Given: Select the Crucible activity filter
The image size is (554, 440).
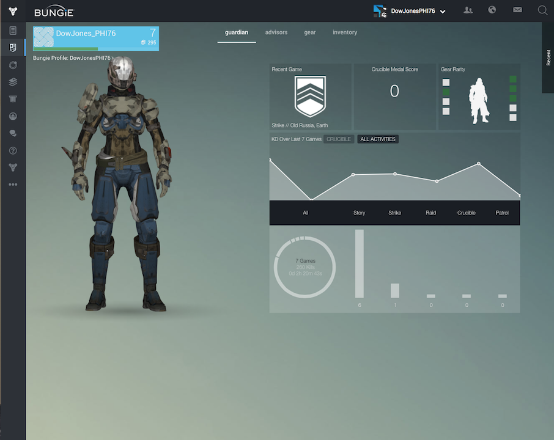Looking at the screenshot, I should (x=467, y=213).
